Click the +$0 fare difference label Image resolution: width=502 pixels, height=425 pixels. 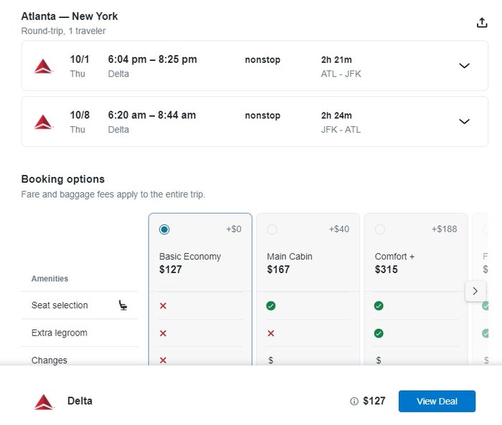[234, 229]
